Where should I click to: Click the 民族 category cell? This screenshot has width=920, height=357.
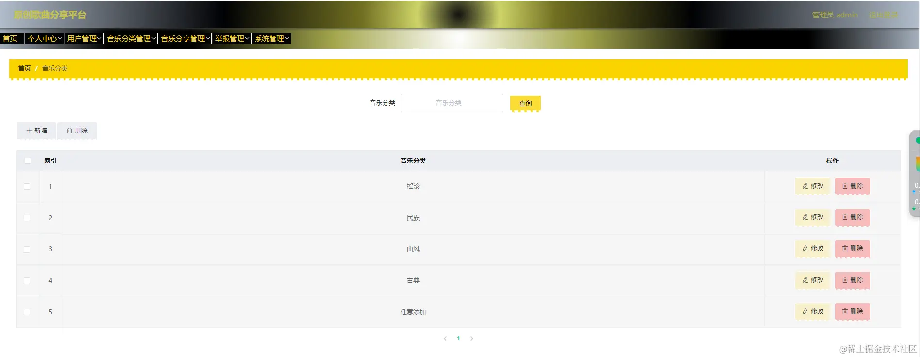coord(413,218)
